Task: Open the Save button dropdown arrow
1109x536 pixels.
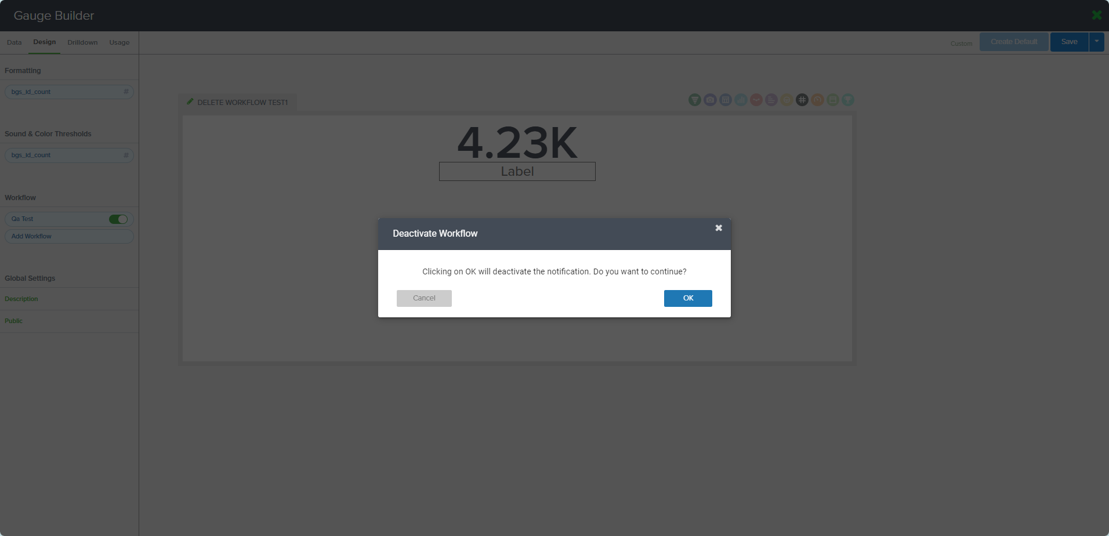Action: coord(1097,42)
